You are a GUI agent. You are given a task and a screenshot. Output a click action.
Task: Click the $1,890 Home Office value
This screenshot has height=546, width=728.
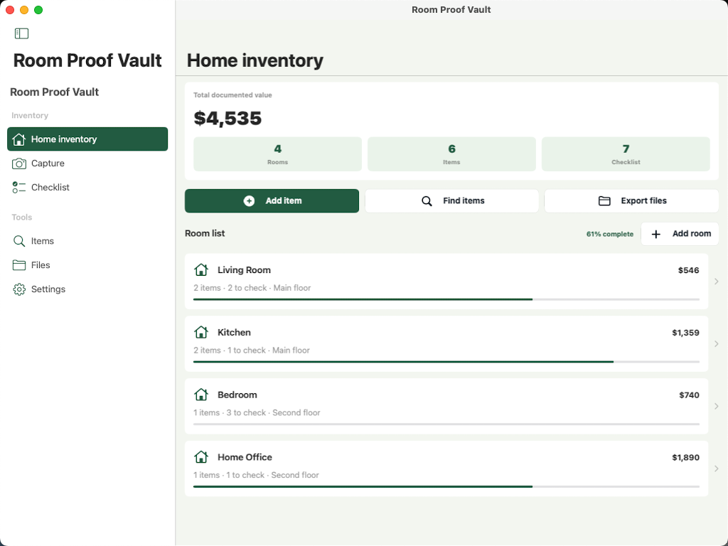coord(685,457)
